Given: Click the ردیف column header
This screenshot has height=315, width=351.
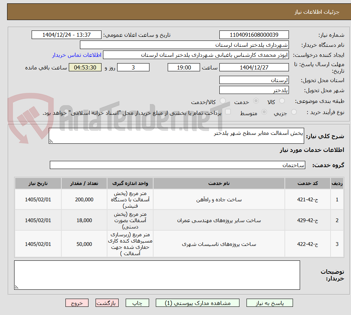Looking at the screenshot, I should tap(337, 184).
